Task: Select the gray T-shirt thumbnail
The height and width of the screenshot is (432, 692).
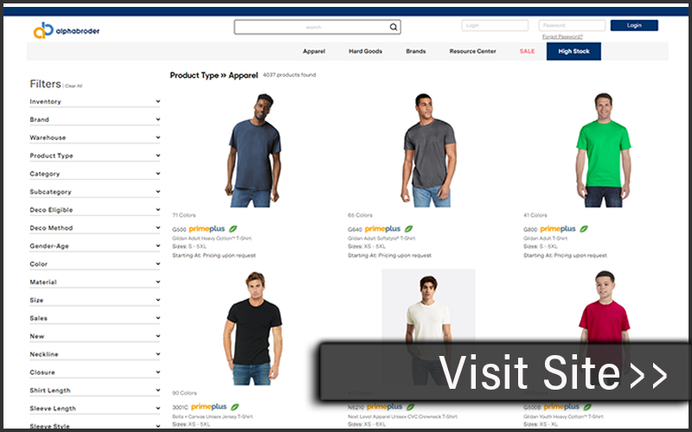Action: (428, 149)
